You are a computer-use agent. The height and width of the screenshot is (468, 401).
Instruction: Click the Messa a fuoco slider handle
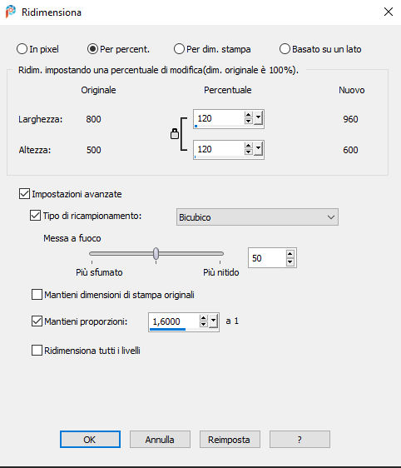pos(156,254)
